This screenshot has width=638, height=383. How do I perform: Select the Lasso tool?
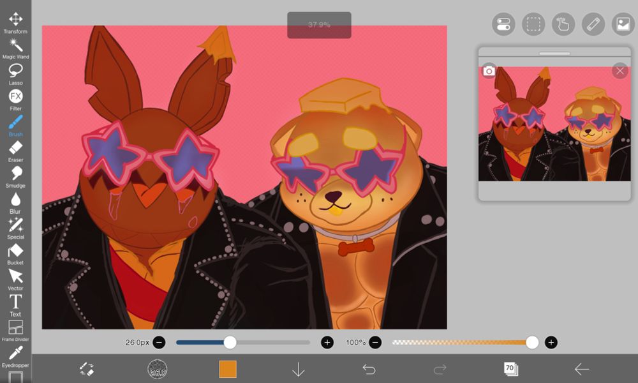[15, 75]
